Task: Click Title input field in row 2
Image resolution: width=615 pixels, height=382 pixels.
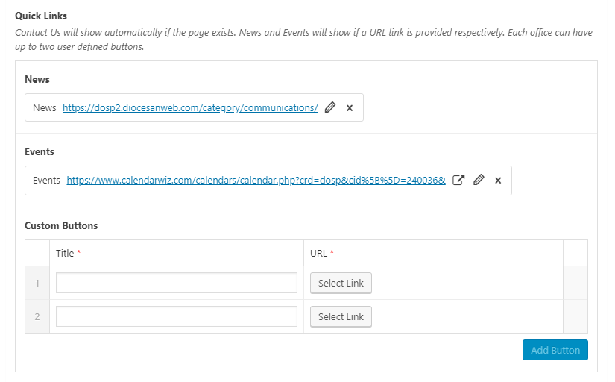Action: click(177, 316)
